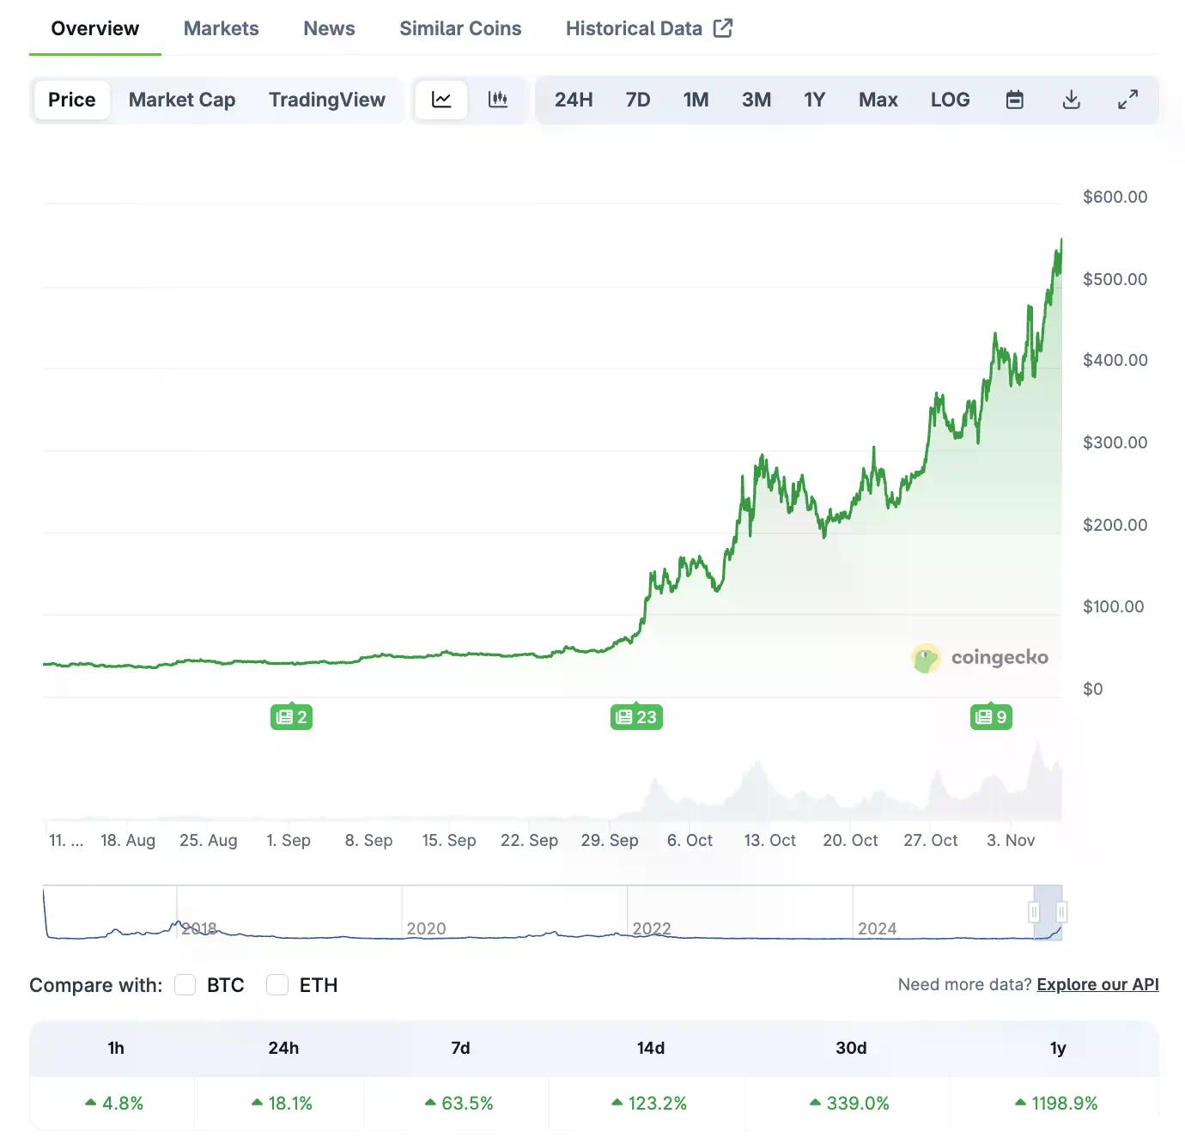Open the news marker labeled 23

click(636, 717)
